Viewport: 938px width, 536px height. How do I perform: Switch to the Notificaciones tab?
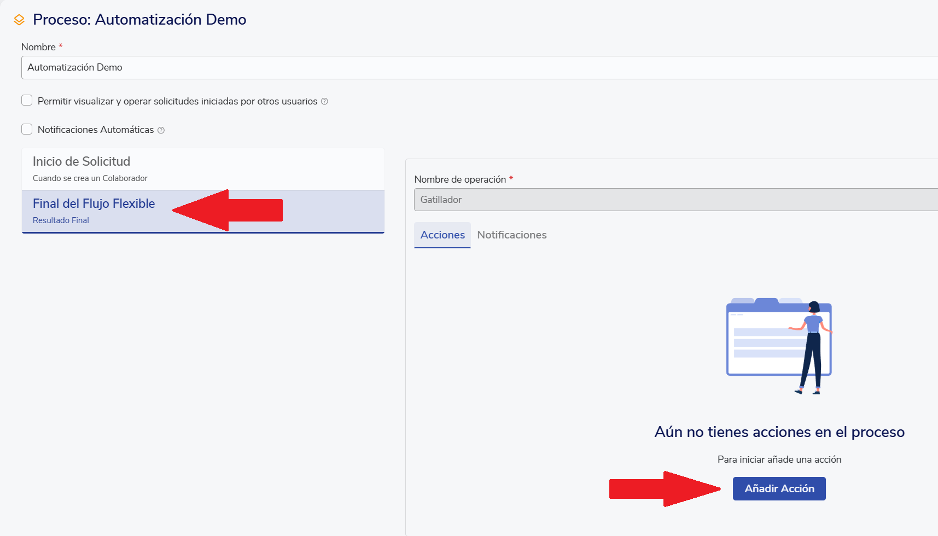(511, 235)
